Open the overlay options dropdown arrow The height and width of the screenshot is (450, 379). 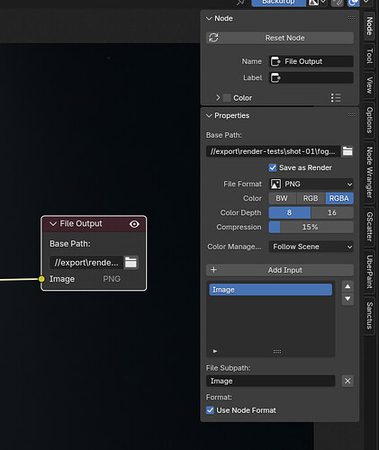[366, 2]
